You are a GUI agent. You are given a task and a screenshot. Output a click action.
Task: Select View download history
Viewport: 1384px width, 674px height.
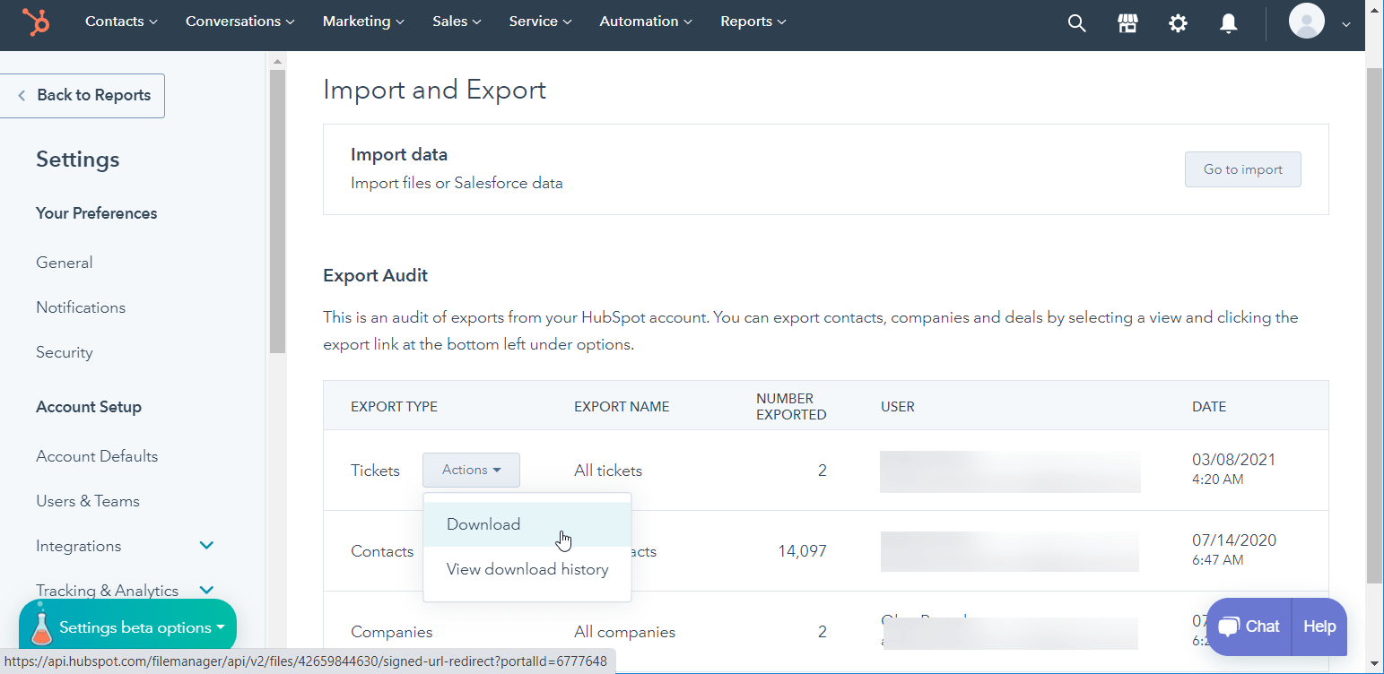[527, 568]
